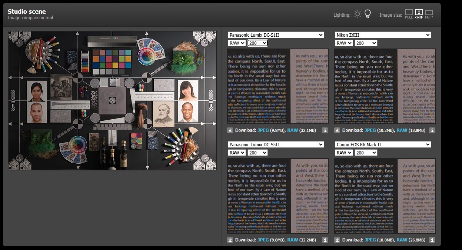Open Panasonic Lumix DC-S1II camera dropdown
This screenshot has height=250, width=462.
(x=276, y=35)
